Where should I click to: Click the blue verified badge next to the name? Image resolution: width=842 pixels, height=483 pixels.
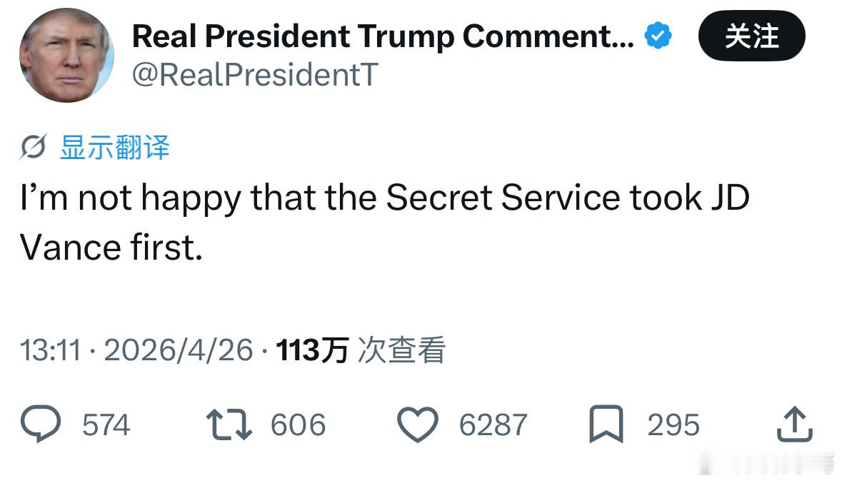pyautogui.click(x=656, y=34)
